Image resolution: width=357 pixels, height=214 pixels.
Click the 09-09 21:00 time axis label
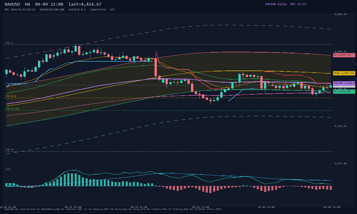click(x=332, y=207)
